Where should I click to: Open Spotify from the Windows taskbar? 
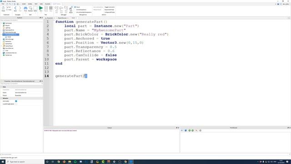75,162
